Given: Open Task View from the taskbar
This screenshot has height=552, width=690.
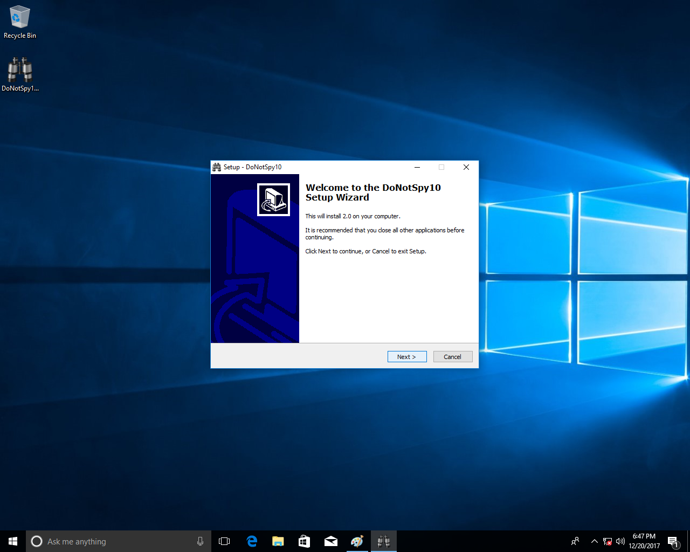Looking at the screenshot, I should (224, 541).
